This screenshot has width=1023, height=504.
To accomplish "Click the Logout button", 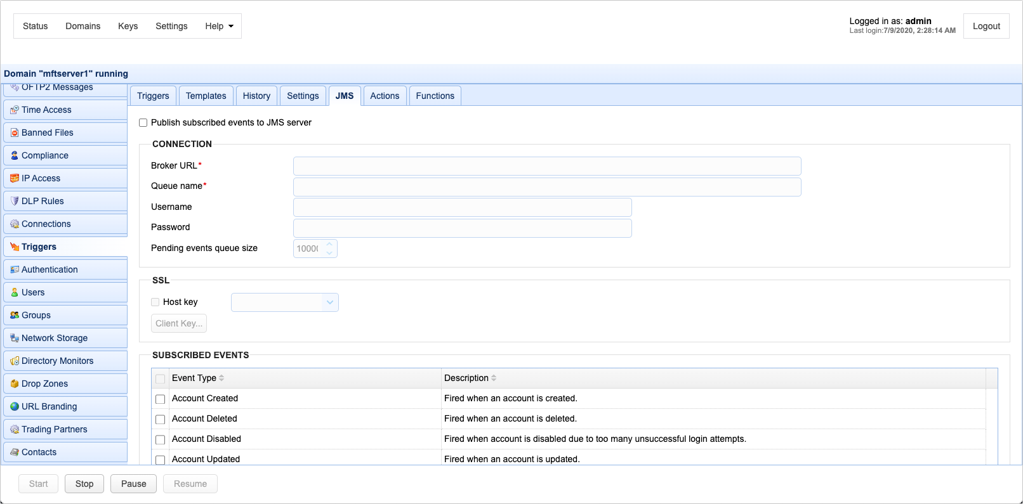I will tap(986, 26).
